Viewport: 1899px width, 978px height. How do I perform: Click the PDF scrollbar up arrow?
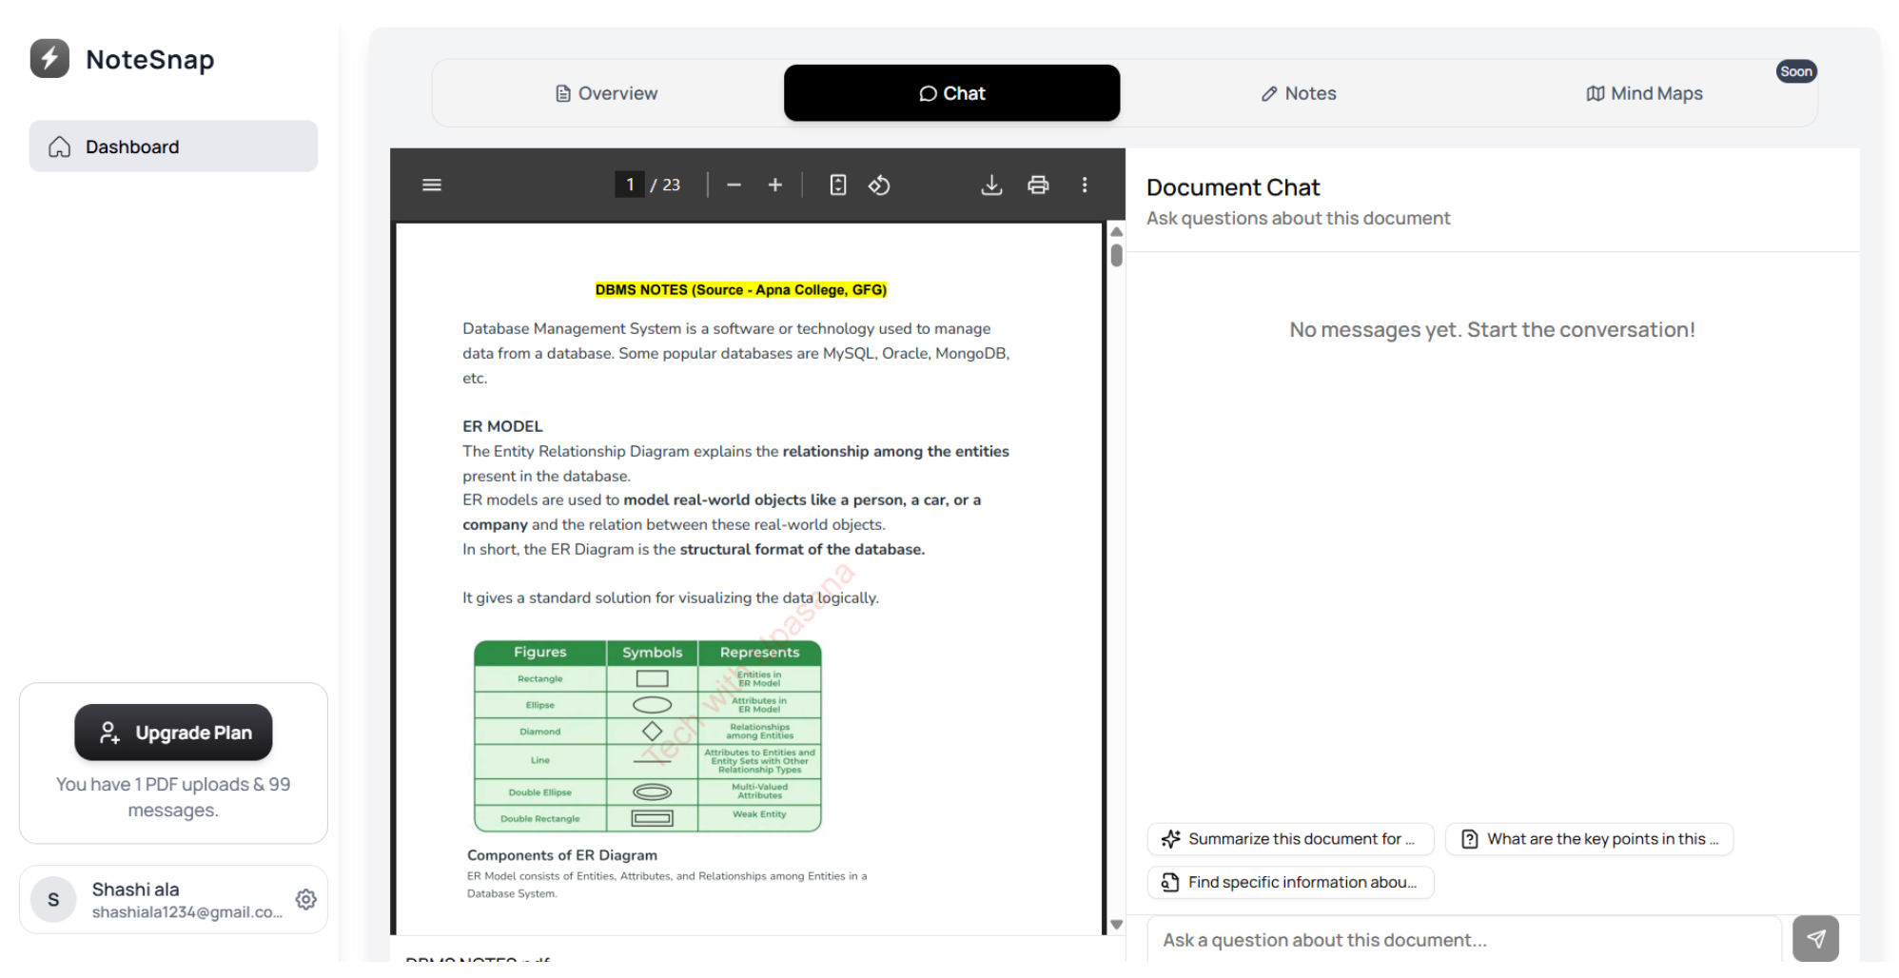pos(1117,232)
